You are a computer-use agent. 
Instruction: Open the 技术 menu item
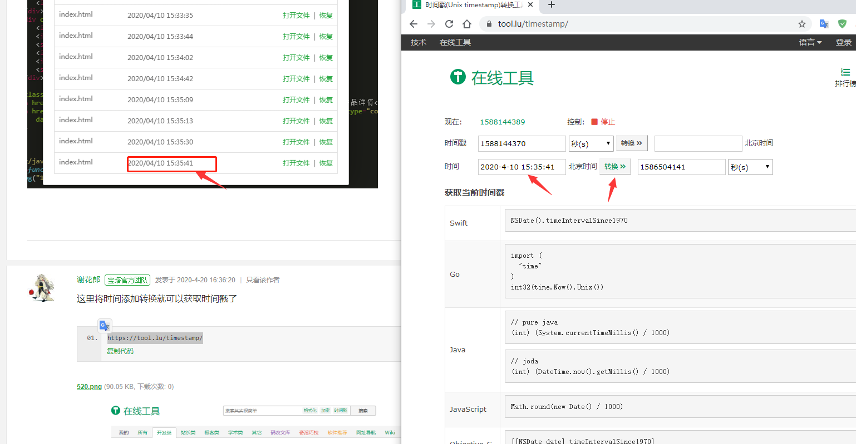tap(419, 42)
